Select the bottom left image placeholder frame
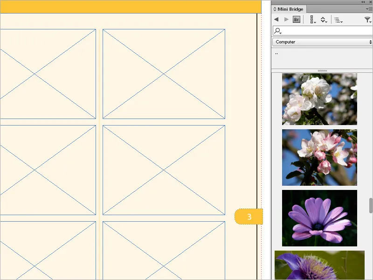373x280 pixels. (48, 251)
